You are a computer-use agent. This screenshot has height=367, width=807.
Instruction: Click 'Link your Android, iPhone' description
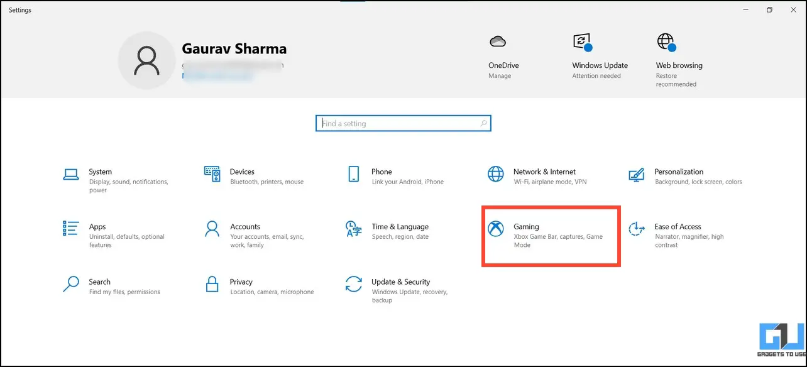[407, 182]
